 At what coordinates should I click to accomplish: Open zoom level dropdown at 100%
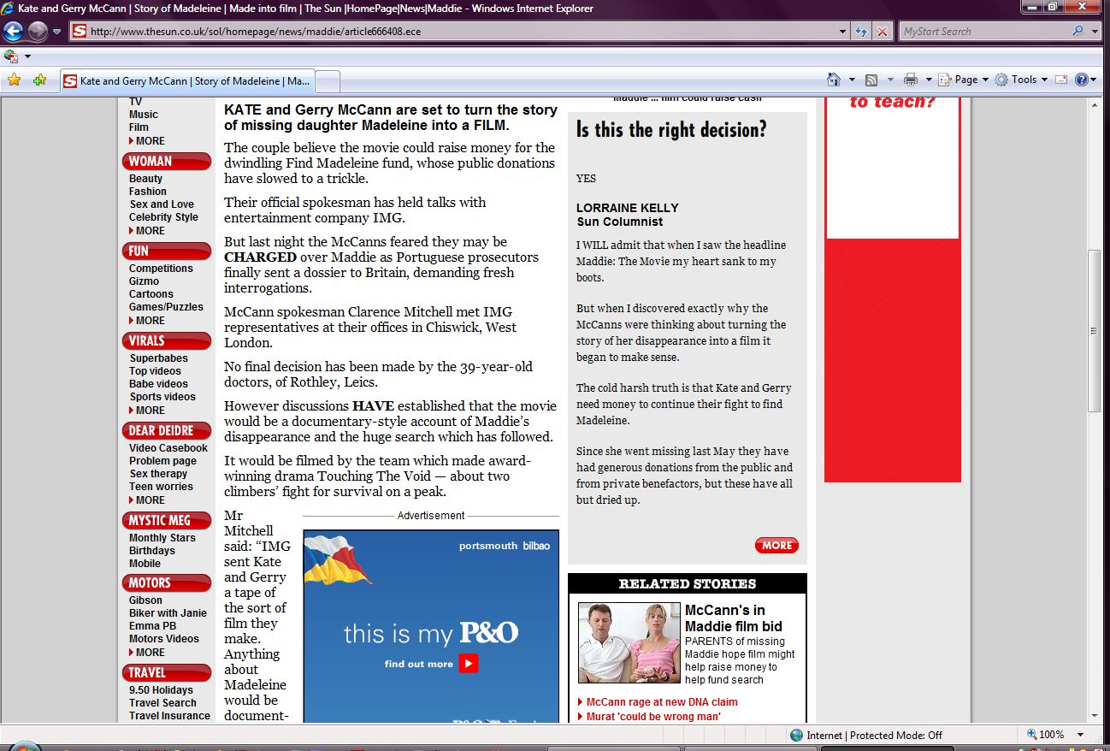(x=1081, y=735)
